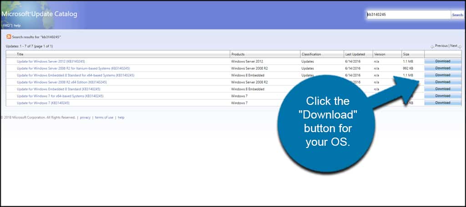Open Update for Windows Server 2012 link
466x207 pixels.
pos(51,61)
